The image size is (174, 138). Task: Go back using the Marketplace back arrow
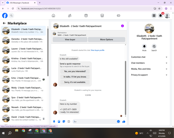point(4,23)
